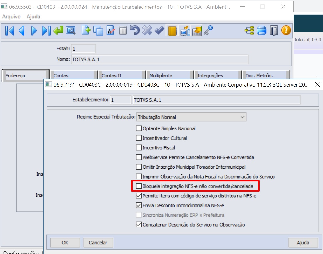Copy record icon in toolbar

point(98,31)
